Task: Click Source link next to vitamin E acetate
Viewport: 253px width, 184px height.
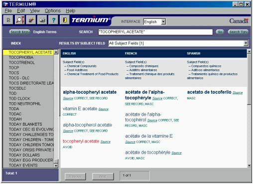Action: point(104,109)
